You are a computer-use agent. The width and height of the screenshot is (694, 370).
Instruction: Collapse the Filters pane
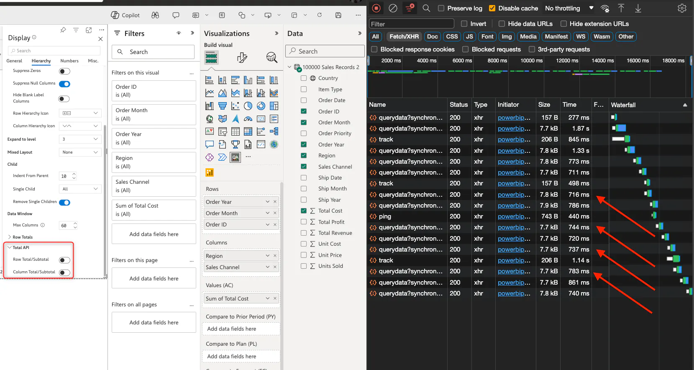[192, 33]
